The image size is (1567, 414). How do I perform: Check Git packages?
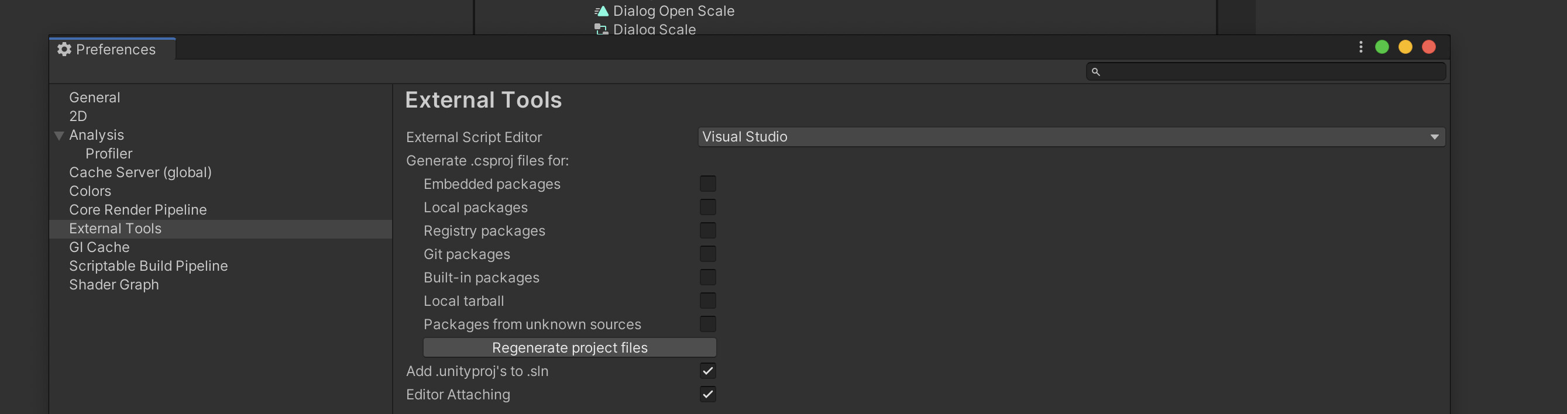[x=707, y=254]
